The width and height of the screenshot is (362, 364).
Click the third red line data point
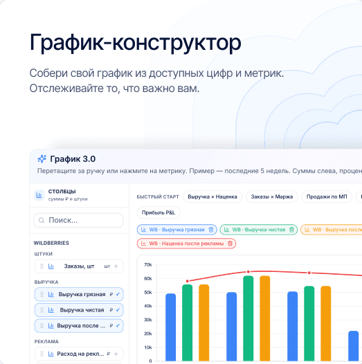[x=309, y=273]
